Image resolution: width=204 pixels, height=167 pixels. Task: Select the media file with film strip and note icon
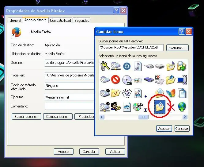click(x=138, y=93)
